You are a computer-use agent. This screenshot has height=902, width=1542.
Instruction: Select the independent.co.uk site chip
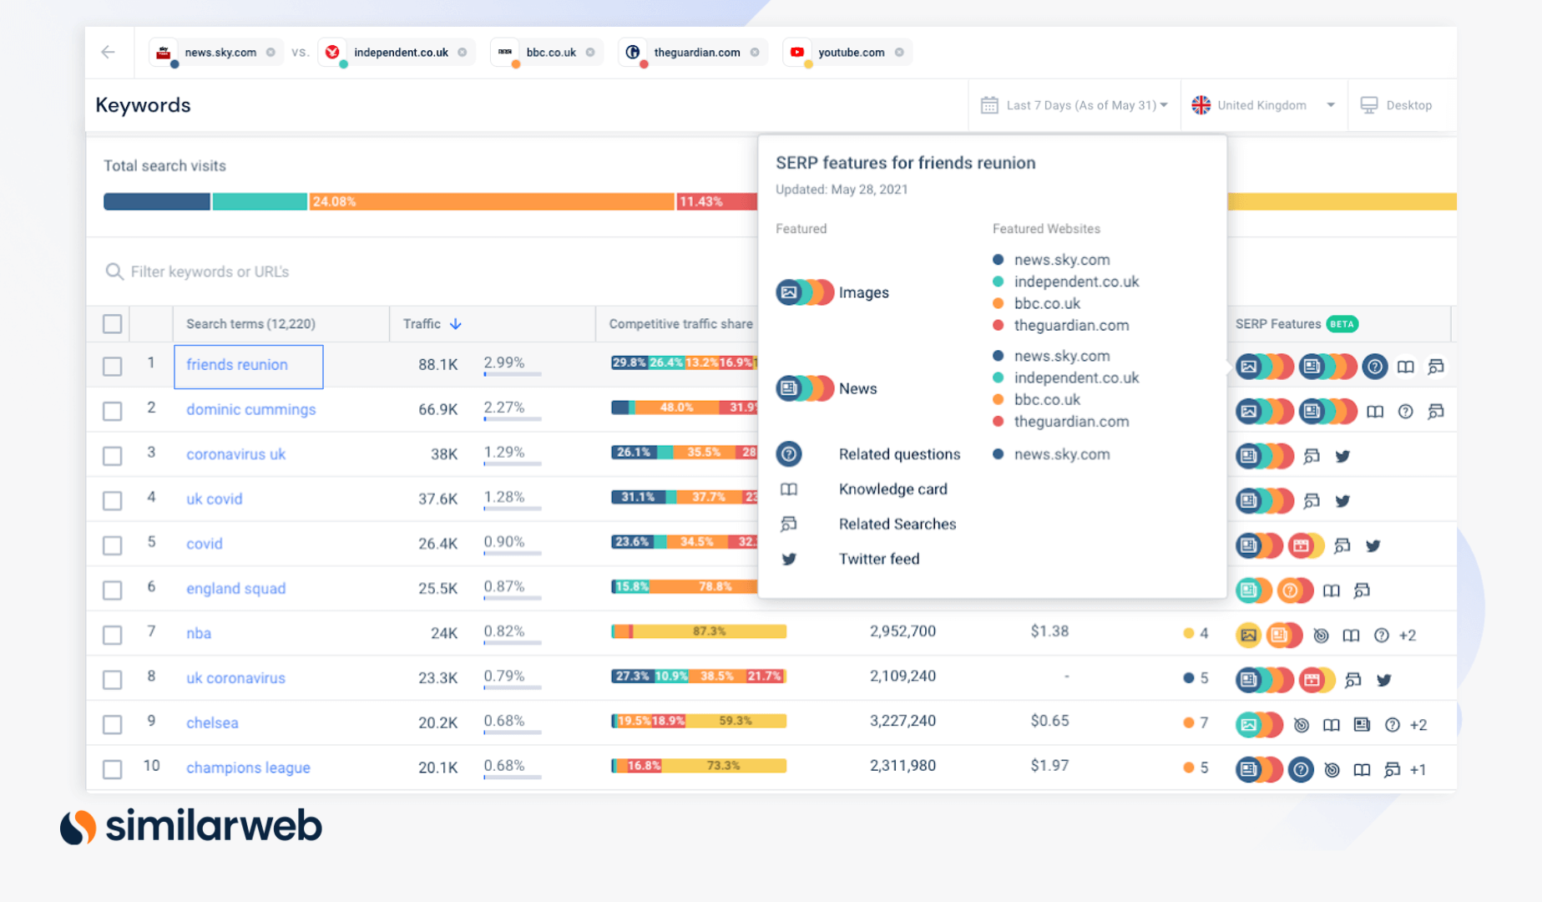click(397, 52)
